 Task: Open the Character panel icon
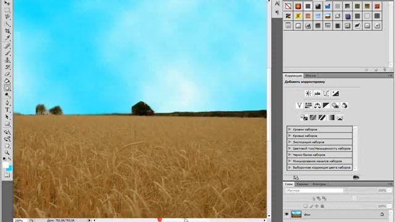point(277,4)
